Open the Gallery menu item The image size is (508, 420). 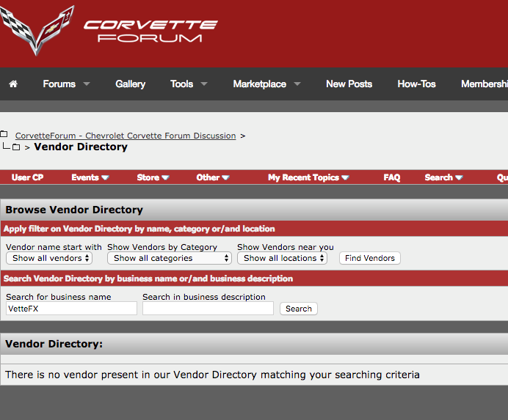(130, 84)
